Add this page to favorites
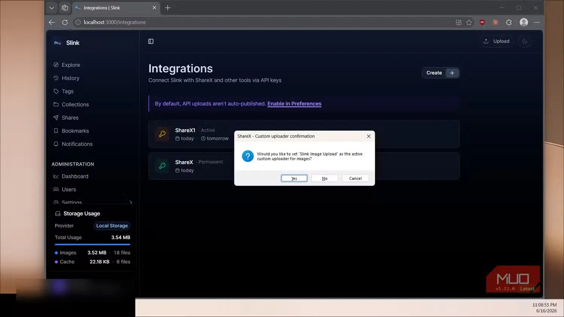 tap(469, 22)
